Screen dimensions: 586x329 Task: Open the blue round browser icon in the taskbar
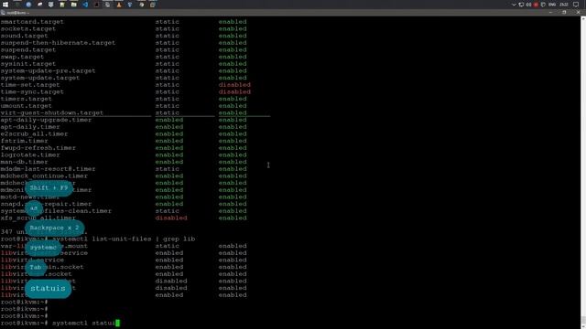tap(28, 5)
